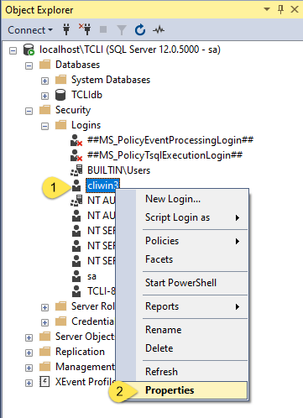Click the Stop square icon in toolbar
This screenshot has height=418, width=303.
(x=103, y=29)
